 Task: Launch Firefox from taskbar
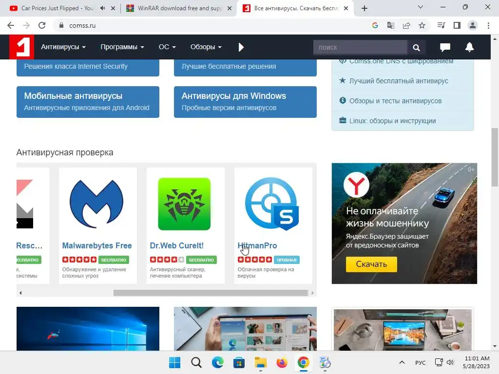click(x=282, y=362)
